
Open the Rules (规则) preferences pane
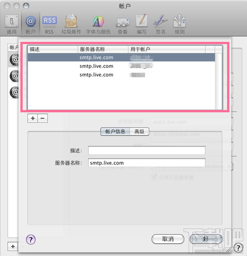179,25
